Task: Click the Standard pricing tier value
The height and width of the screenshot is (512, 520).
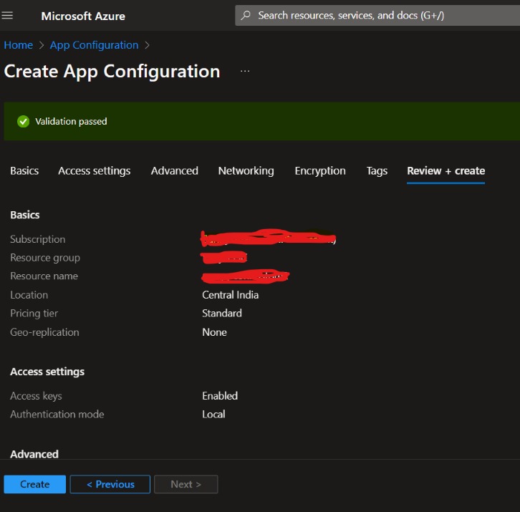Action: [221, 314]
